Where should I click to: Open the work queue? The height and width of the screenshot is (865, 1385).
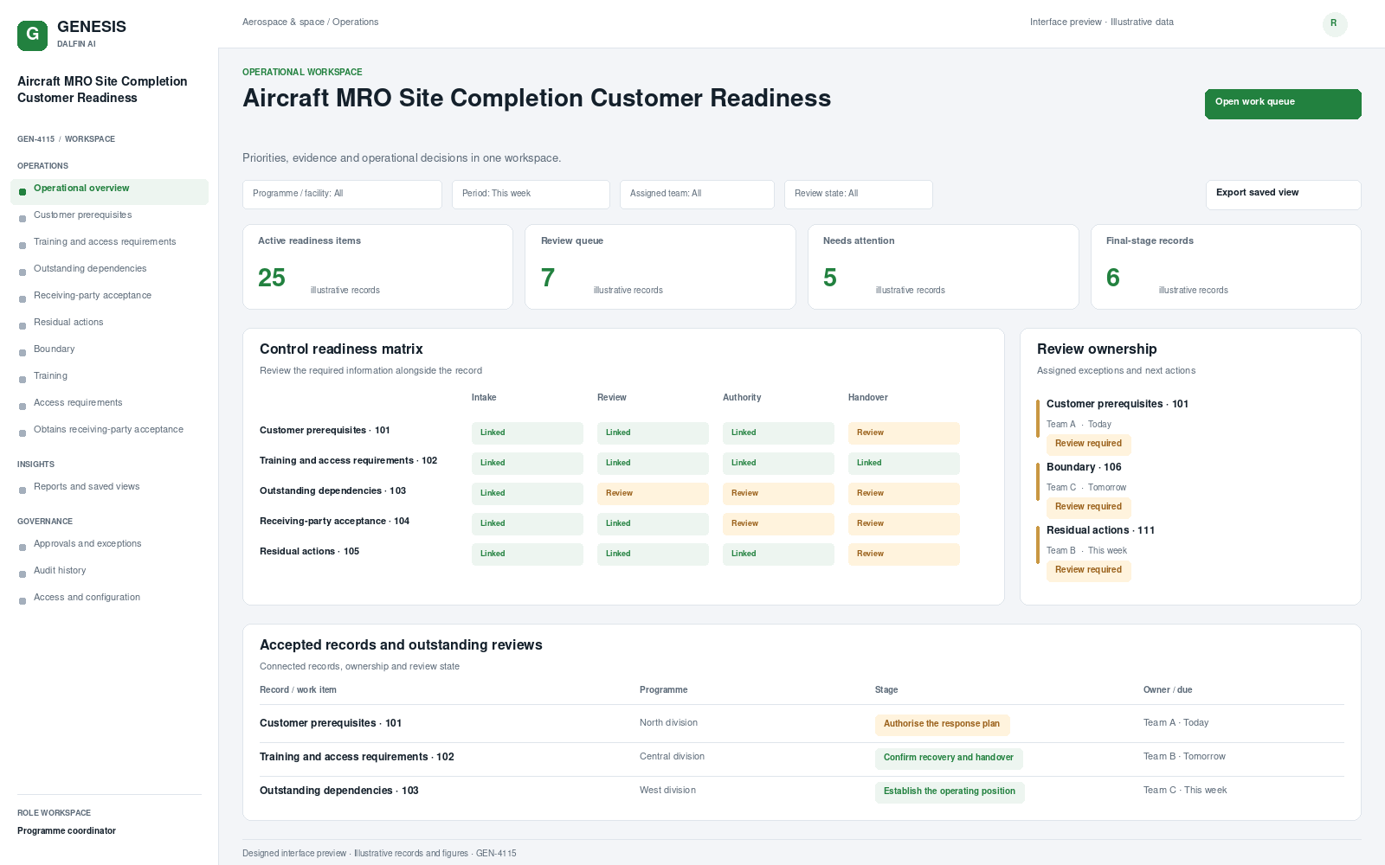point(1283,104)
